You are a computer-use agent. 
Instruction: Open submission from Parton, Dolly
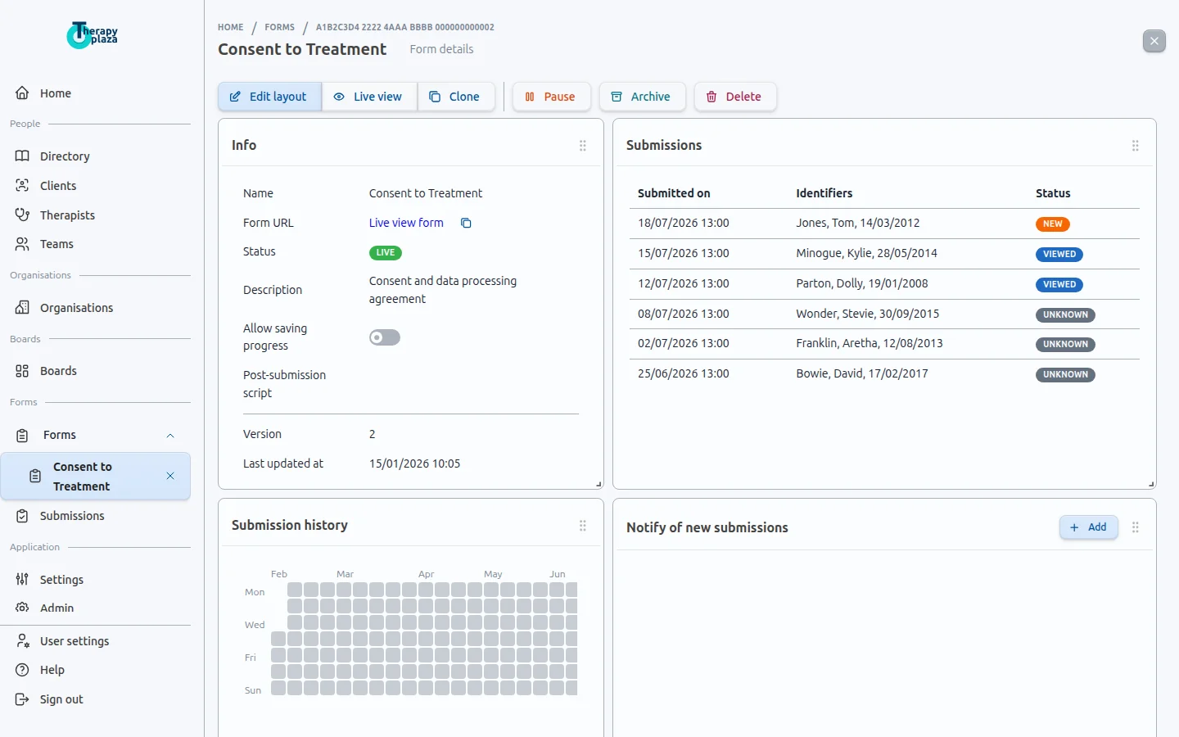[x=884, y=284]
